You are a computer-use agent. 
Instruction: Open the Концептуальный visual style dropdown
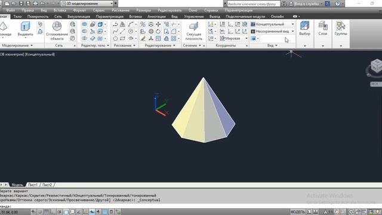point(272,24)
